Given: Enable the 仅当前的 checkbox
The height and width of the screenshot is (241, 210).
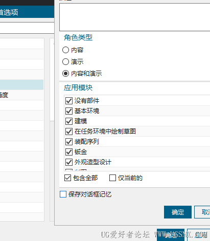Looking at the screenshot, I should (x=112, y=178).
